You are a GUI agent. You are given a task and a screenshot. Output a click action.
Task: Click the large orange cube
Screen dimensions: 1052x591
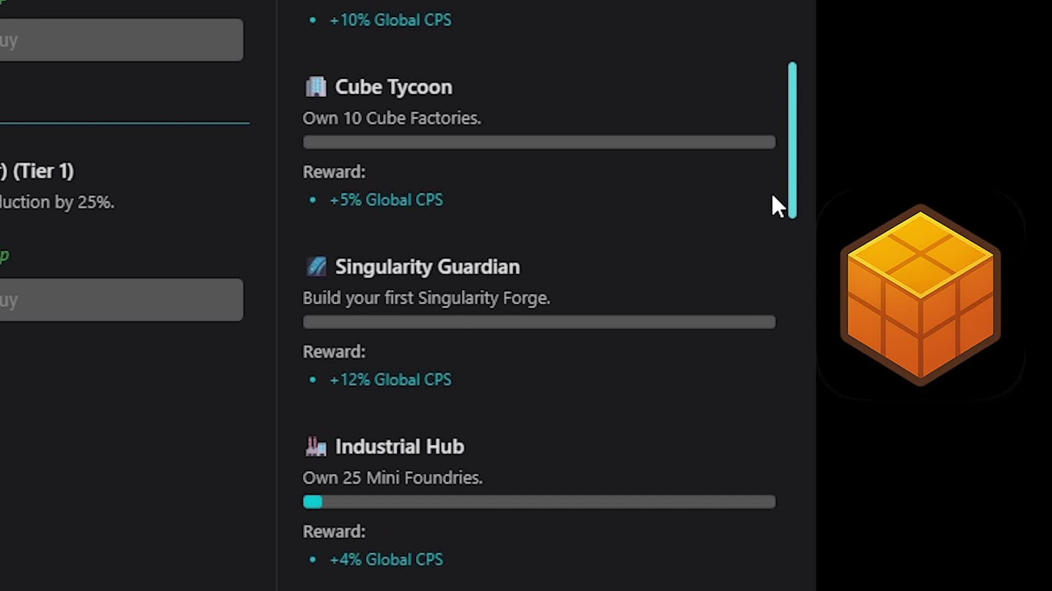(x=921, y=296)
